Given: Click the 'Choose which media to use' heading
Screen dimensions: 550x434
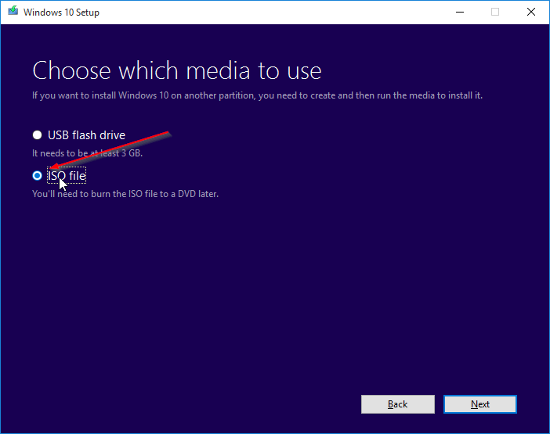Looking at the screenshot, I should pyautogui.click(x=177, y=70).
